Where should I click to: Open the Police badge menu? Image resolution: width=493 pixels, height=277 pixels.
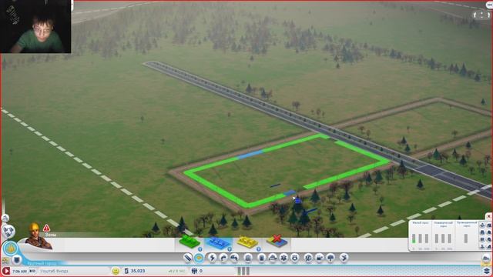coord(294,258)
